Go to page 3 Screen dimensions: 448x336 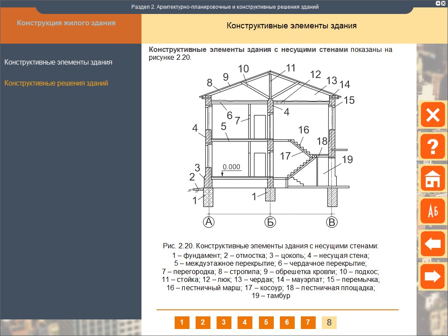(x=224, y=322)
